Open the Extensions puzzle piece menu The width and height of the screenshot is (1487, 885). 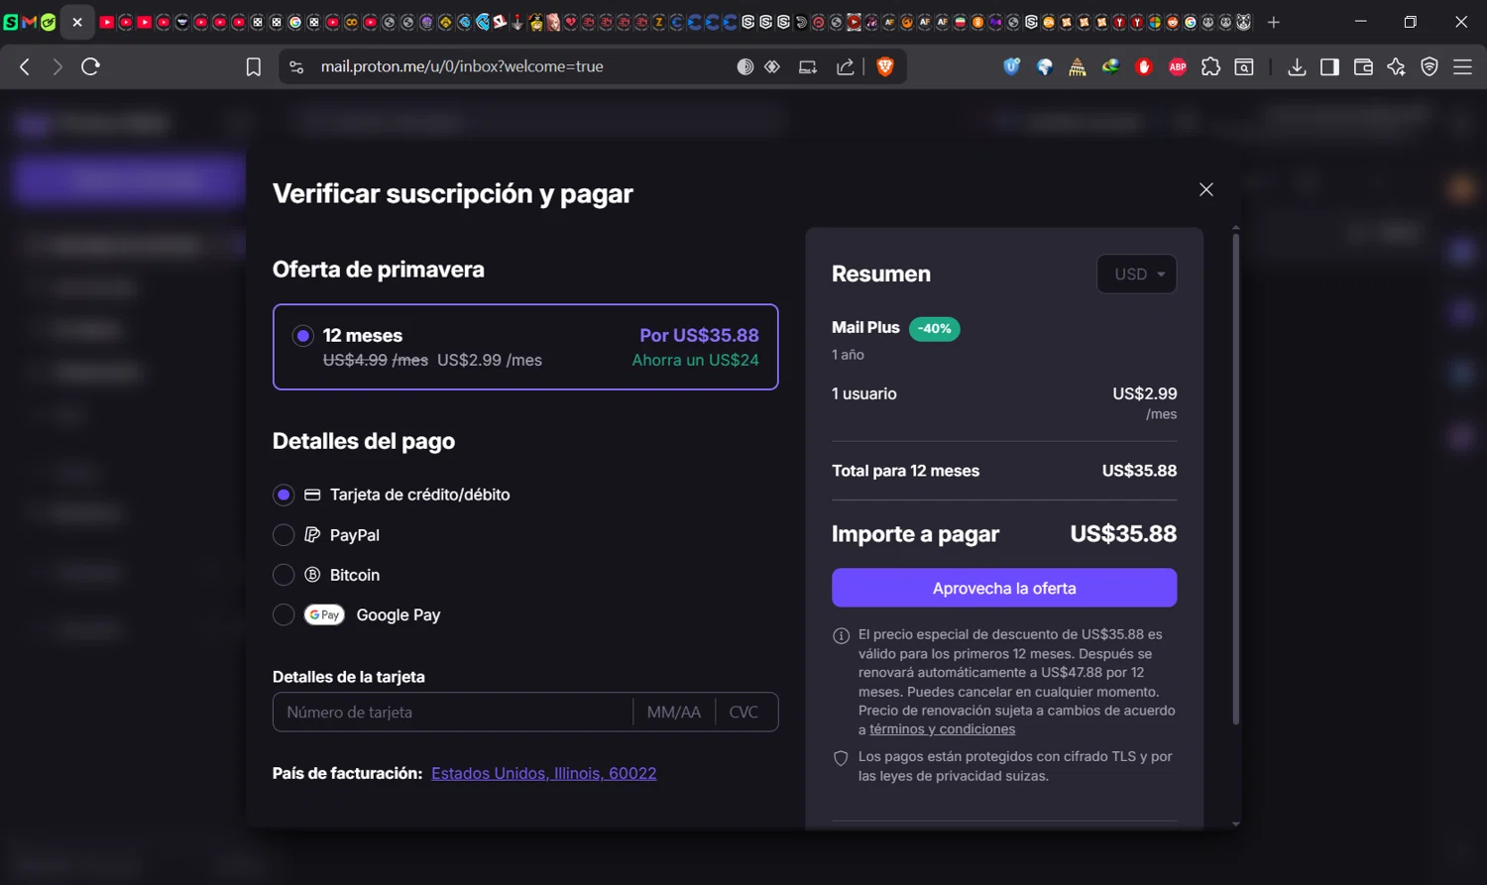coord(1210,66)
